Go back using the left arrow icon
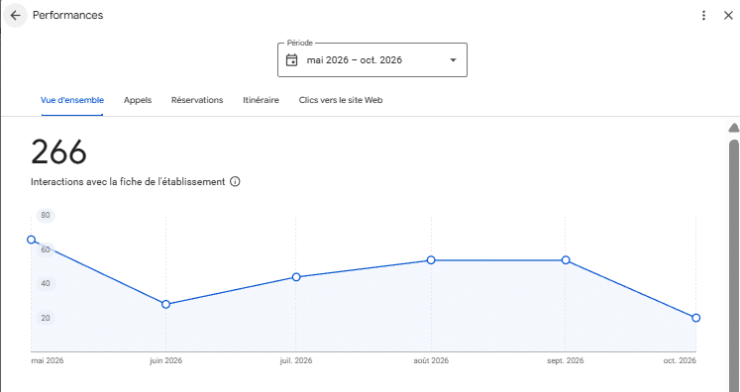The width and height of the screenshot is (740, 392). point(15,16)
